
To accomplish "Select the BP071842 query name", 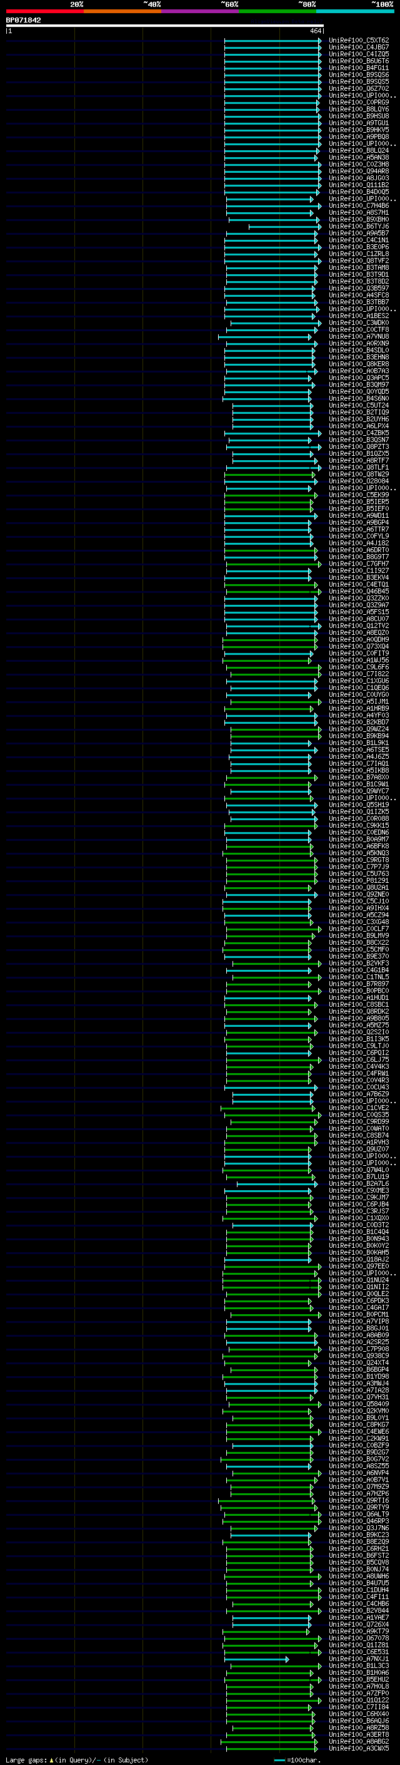I will click(x=23, y=20).
